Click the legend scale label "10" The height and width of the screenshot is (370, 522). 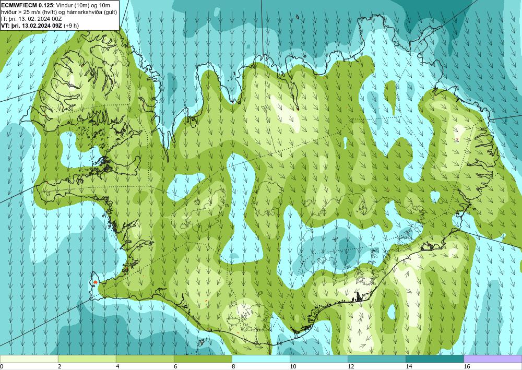click(x=293, y=366)
